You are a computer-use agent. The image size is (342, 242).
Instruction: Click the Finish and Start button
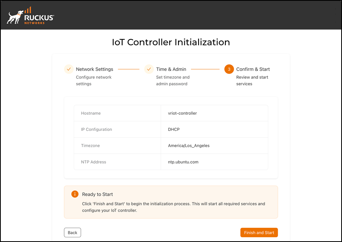coord(259,233)
